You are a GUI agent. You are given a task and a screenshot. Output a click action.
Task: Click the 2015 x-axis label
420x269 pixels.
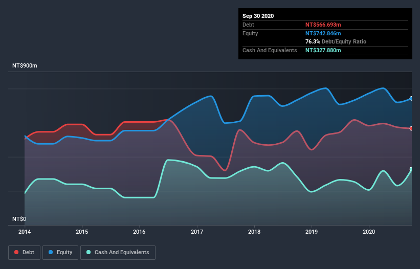point(82,232)
